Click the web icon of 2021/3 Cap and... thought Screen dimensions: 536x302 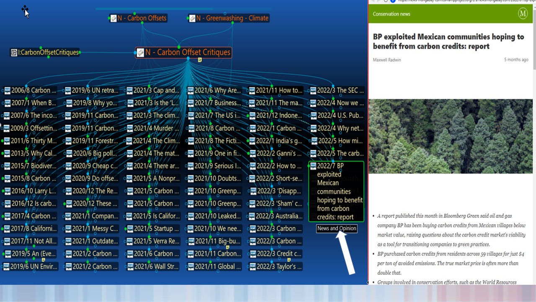tap(130, 91)
